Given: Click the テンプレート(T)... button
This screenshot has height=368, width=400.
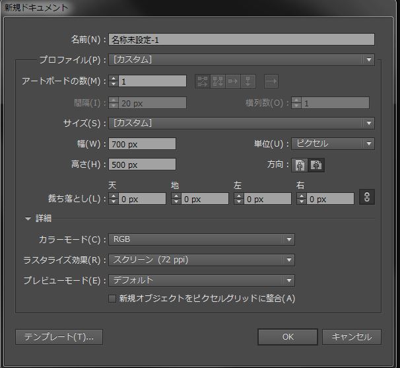Looking at the screenshot, I should pos(59,337).
